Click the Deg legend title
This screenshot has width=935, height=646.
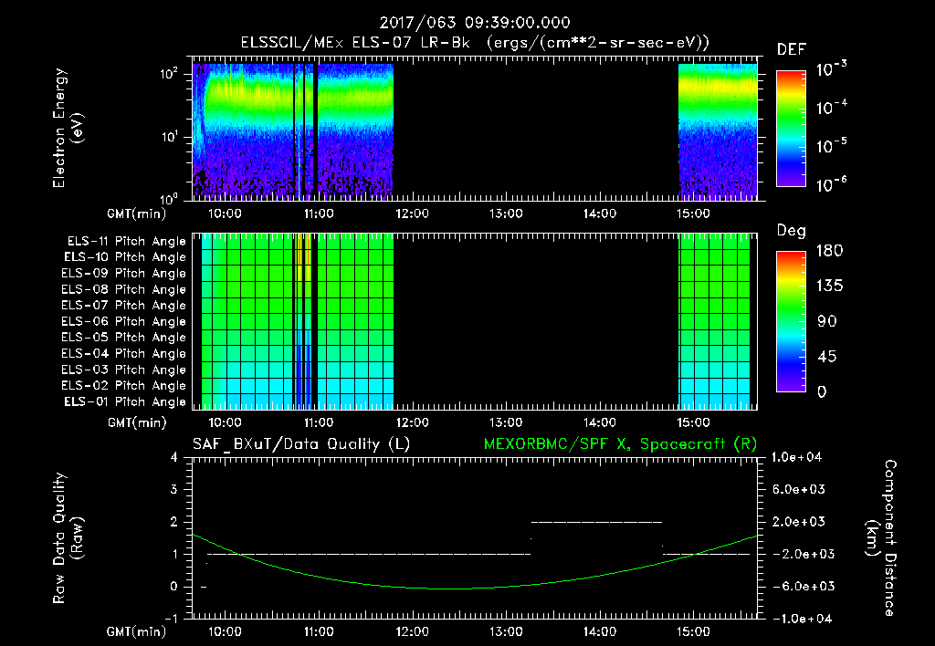point(792,231)
